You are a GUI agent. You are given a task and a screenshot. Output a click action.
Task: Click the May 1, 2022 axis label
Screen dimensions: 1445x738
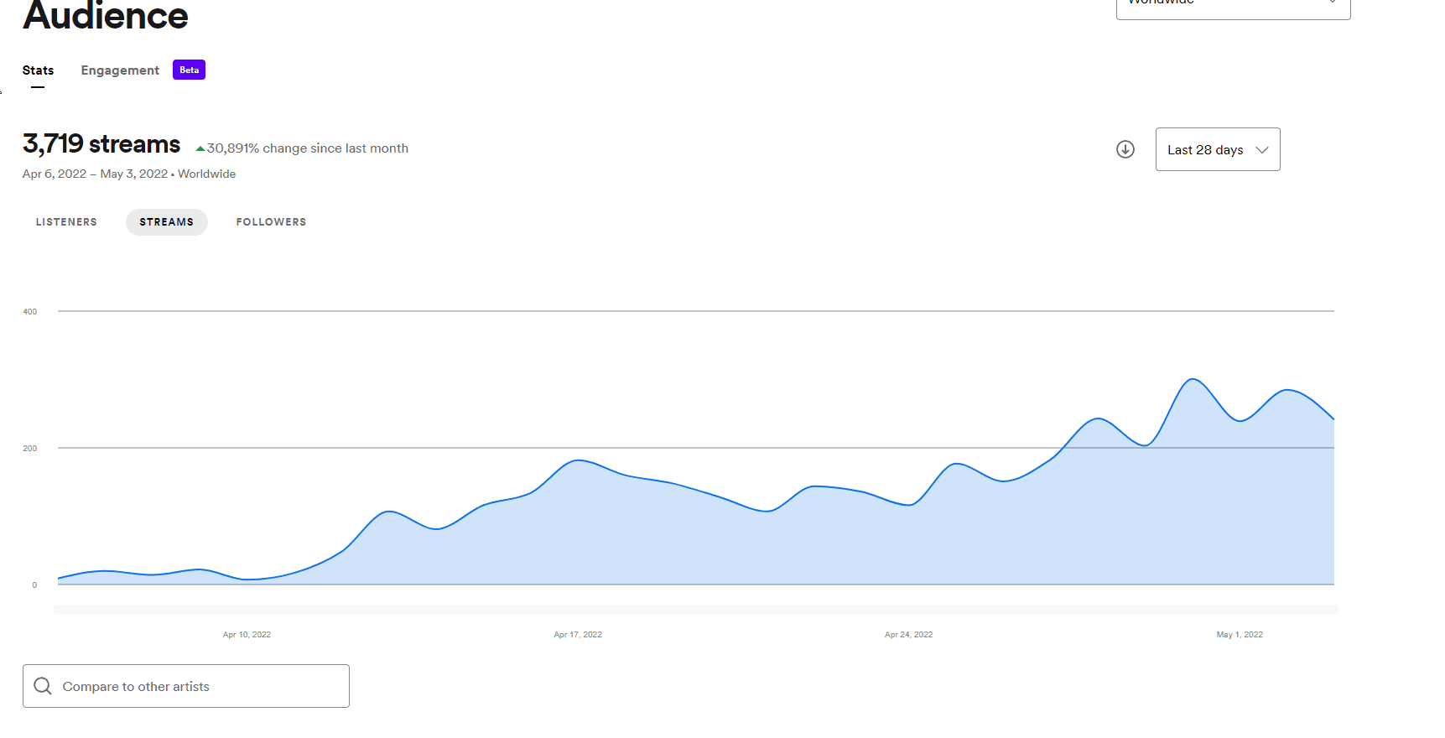pos(1239,635)
